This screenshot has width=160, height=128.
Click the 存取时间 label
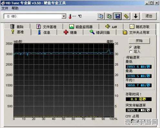click(133, 94)
